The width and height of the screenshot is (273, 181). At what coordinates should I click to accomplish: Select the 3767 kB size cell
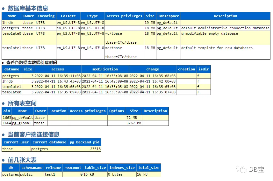pyautogui.click(x=134, y=123)
